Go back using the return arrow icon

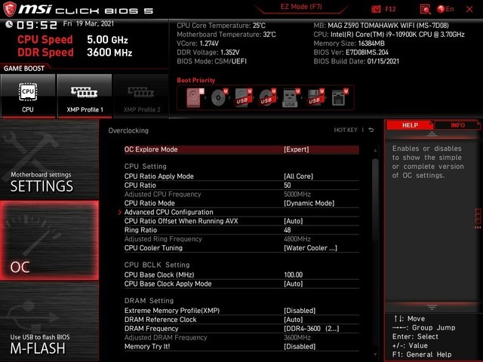point(371,130)
